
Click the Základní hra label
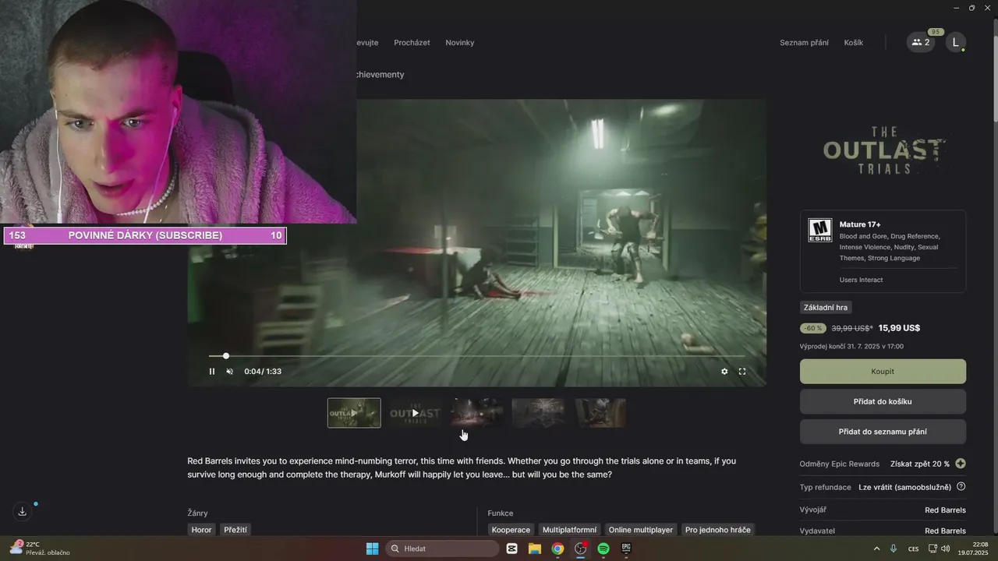826,308
